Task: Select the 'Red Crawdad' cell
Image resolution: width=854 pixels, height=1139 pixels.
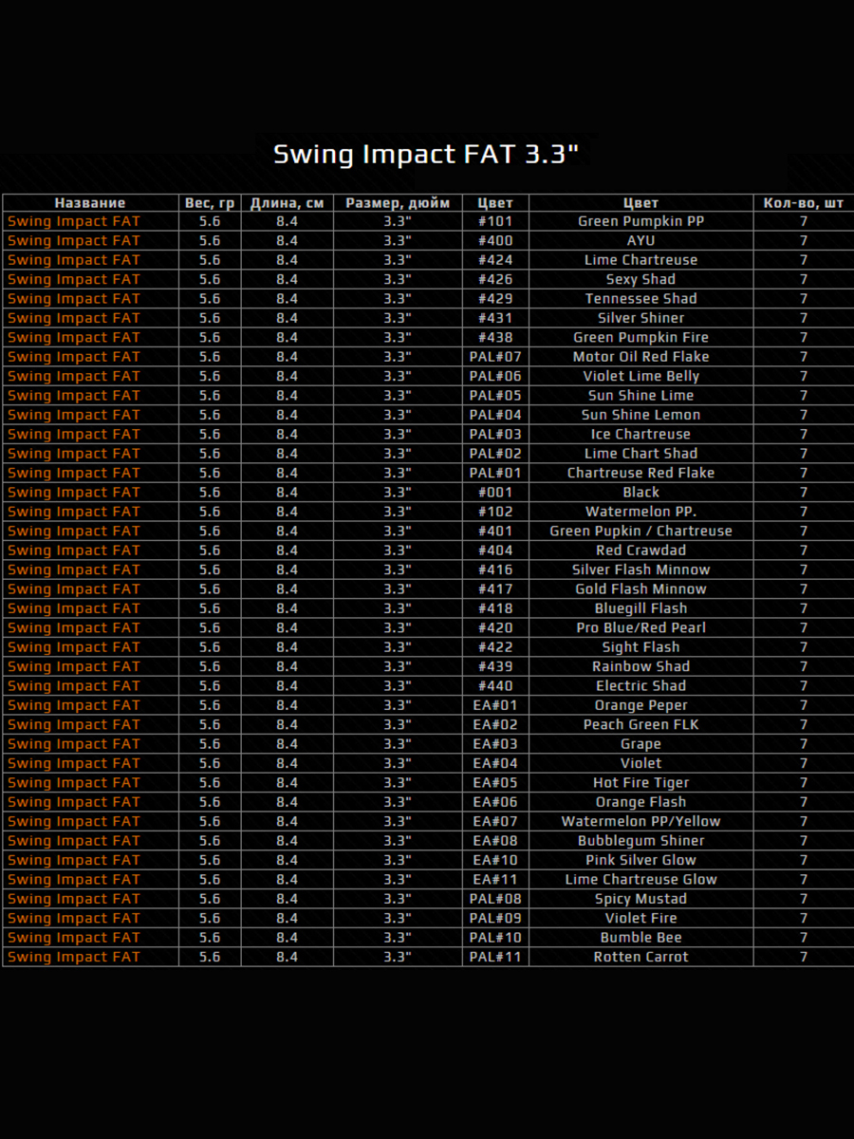Action: pos(641,551)
